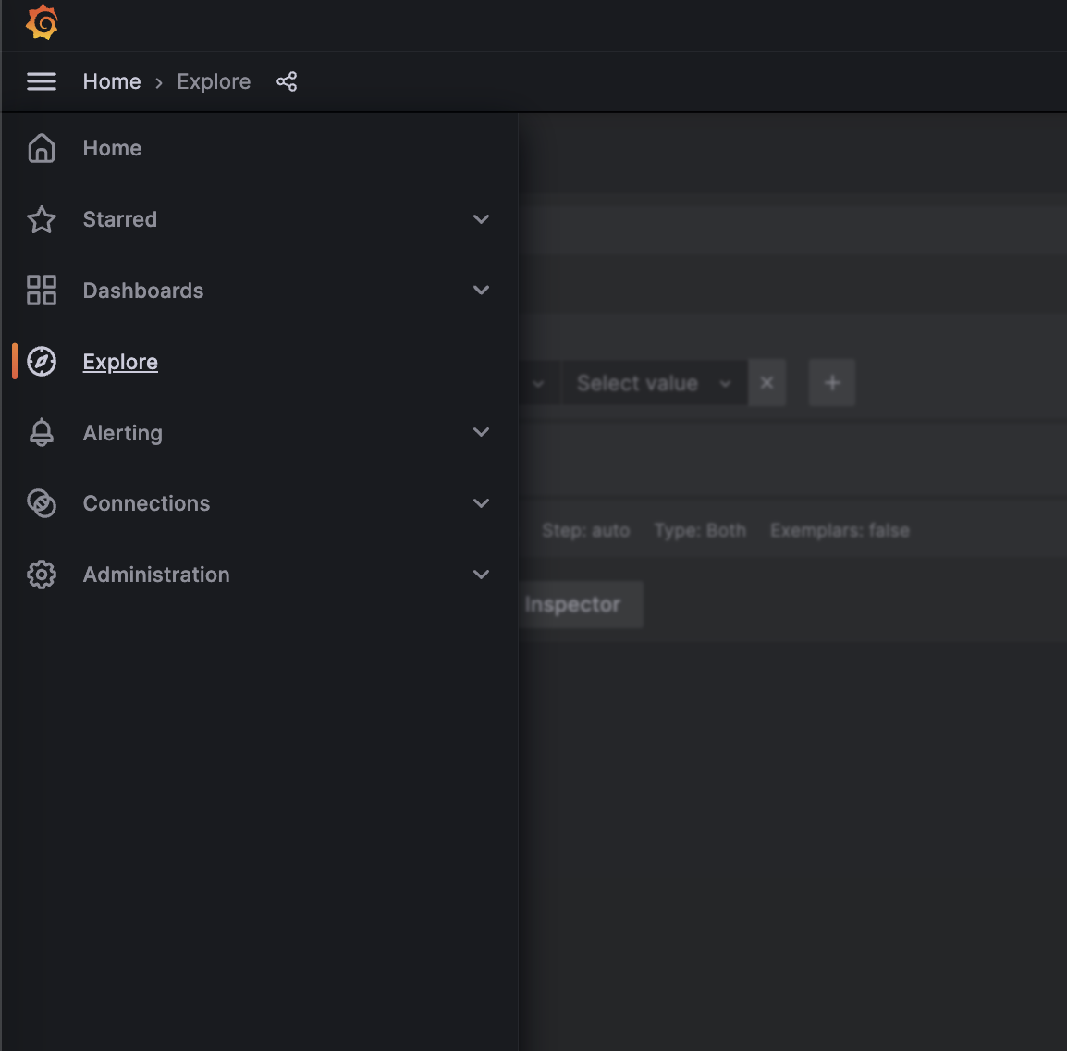The width and height of the screenshot is (1067, 1051).
Task: Expand the Connections section chevron
Action: (481, 503)
